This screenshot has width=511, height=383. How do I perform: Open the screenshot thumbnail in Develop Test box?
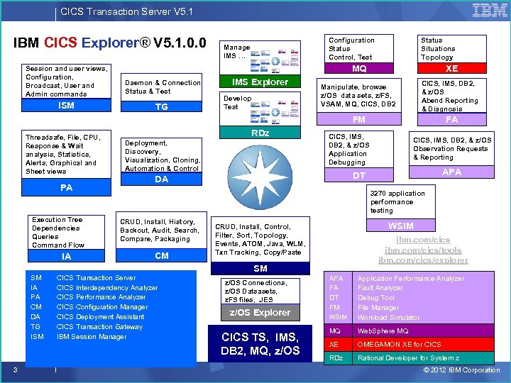pos(275,112)
